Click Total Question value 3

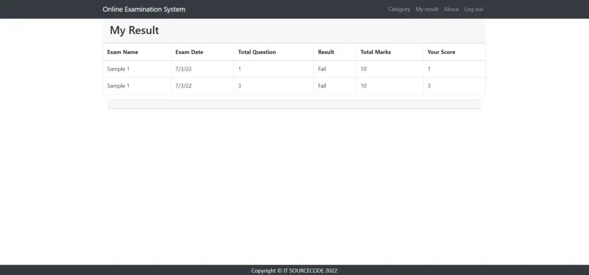coord(239,86)
